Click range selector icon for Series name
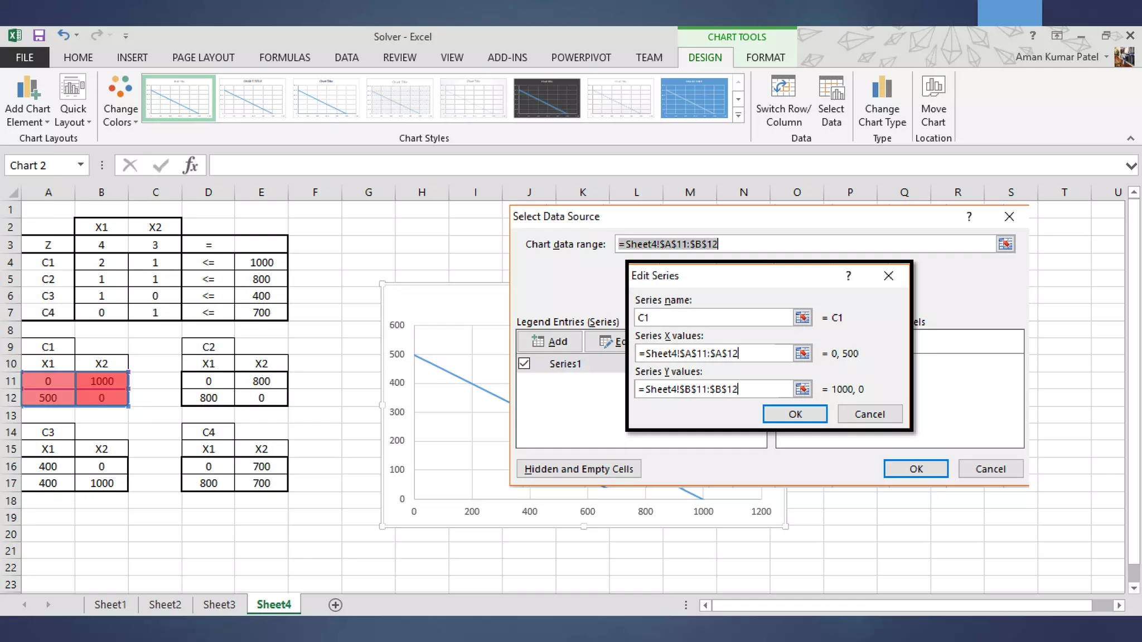The height and width of the screenshot is (642, 1142). 802,318
